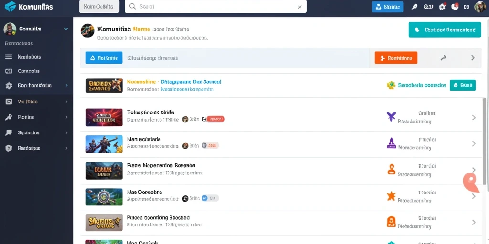
Task: Expand the speech flag sidebar item's chevron
Action: [x=66, y=132]
